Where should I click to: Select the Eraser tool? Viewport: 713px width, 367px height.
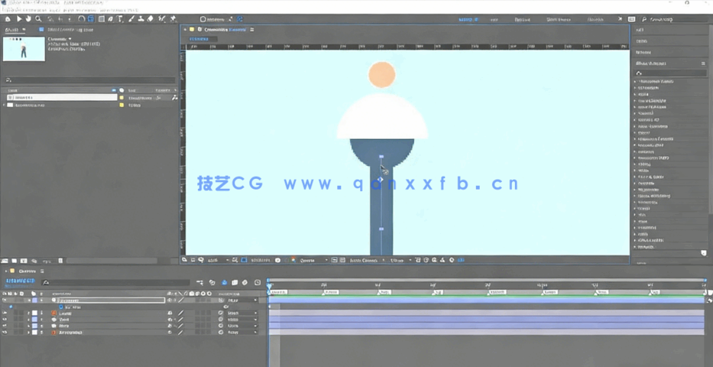[151, 18]
